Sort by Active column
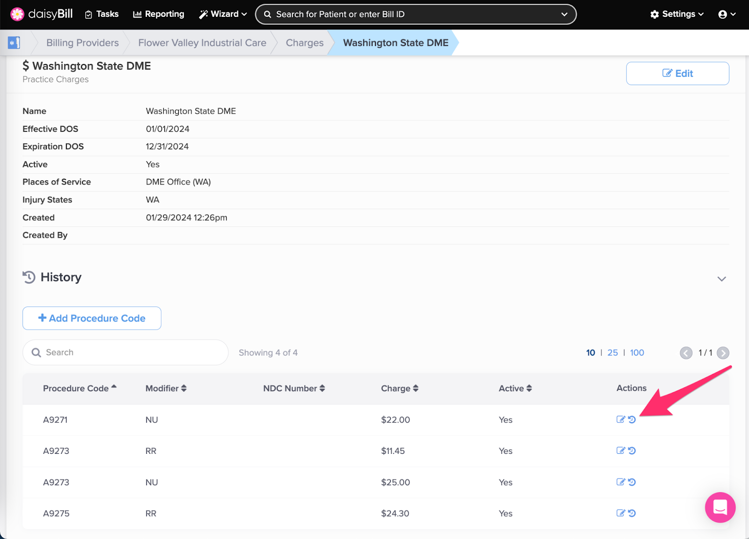The width and height of the screenshot is (749, 539). click(515, 388)
